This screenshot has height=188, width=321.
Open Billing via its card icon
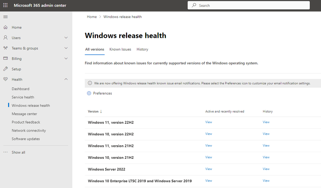click(5, 58)
